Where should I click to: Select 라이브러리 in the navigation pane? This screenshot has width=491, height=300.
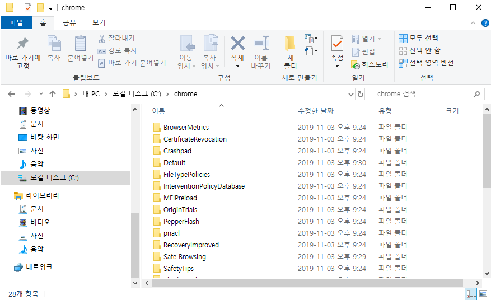(43, 196)
